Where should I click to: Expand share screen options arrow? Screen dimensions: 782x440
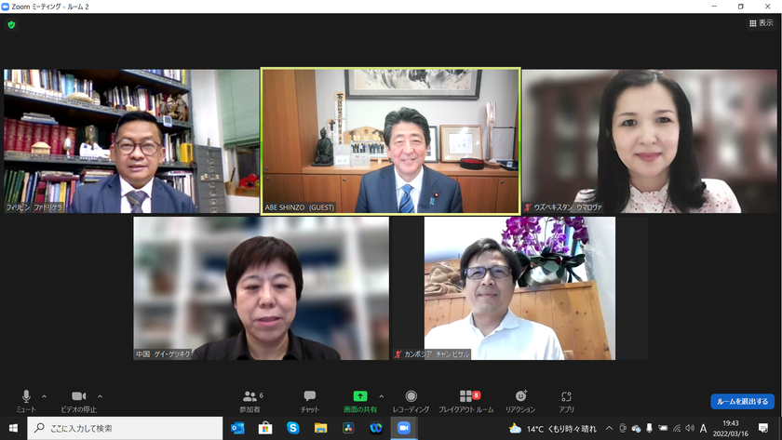pos(381,396)
